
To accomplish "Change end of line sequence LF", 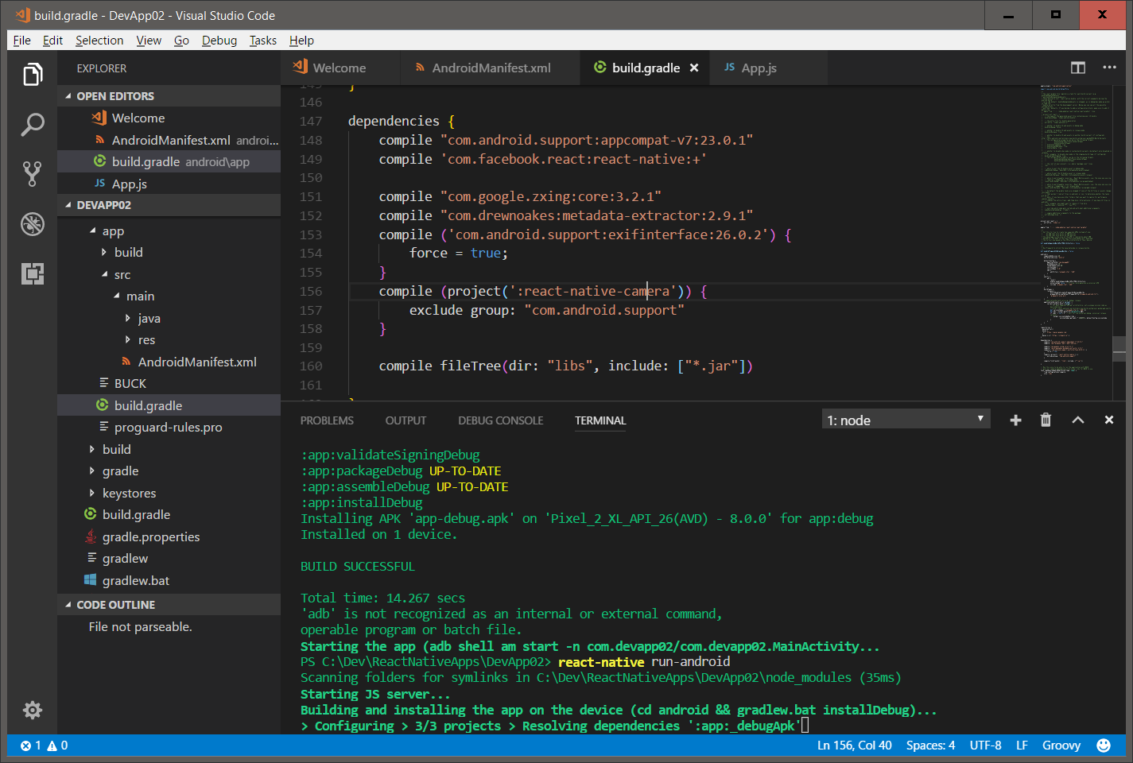I will pyautogui.click(x=1022, y=746).
